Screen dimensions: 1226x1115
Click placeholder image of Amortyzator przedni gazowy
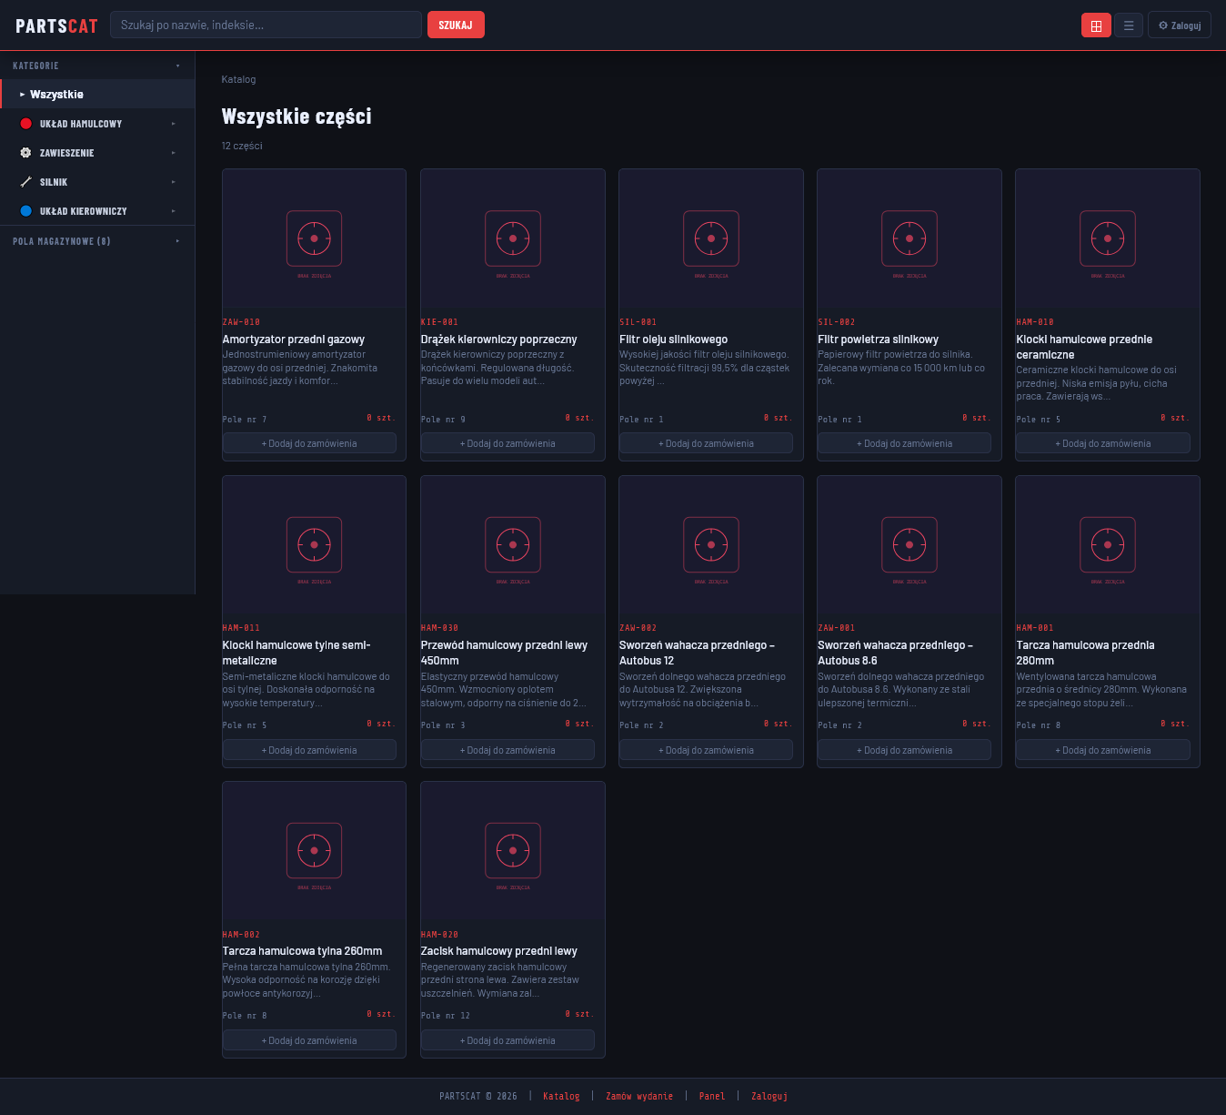tap(314, 239)
